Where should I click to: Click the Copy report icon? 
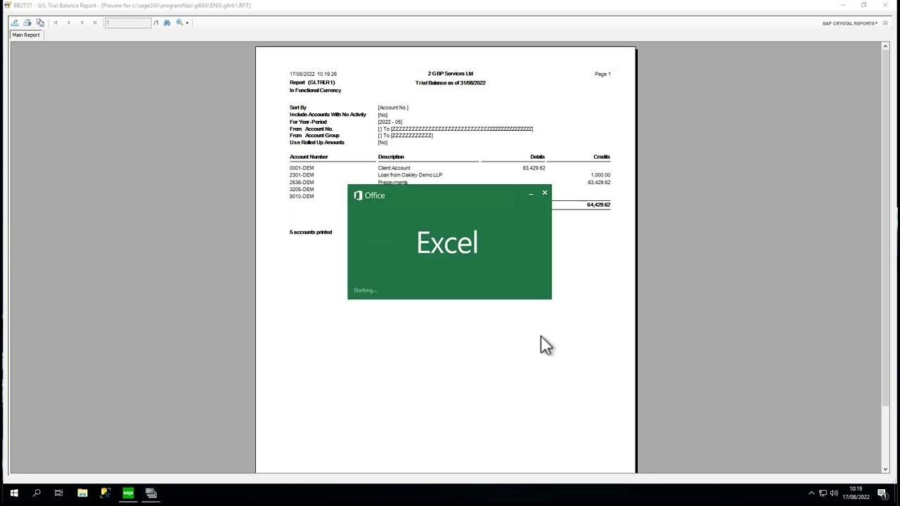(x=40, y=22)
